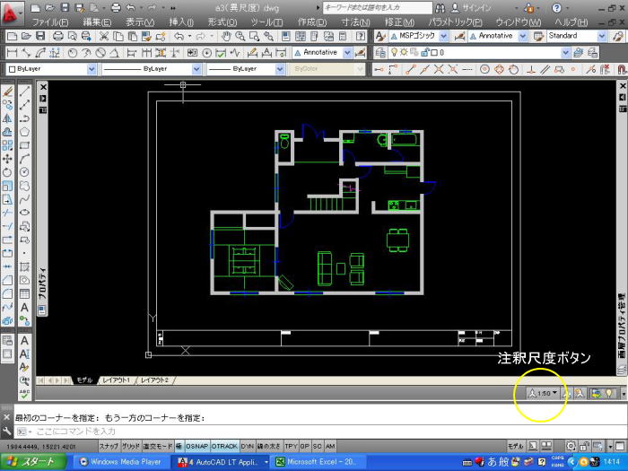Choose the Midpoint object snap icon
The width and height of the screenshot is (628, 471).
(425, 70)
